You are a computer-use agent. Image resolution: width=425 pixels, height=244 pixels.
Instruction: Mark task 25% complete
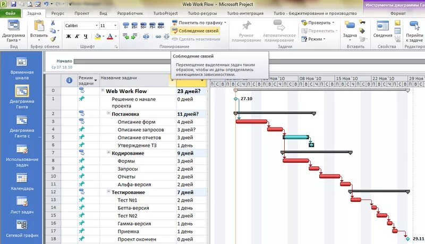135,26
